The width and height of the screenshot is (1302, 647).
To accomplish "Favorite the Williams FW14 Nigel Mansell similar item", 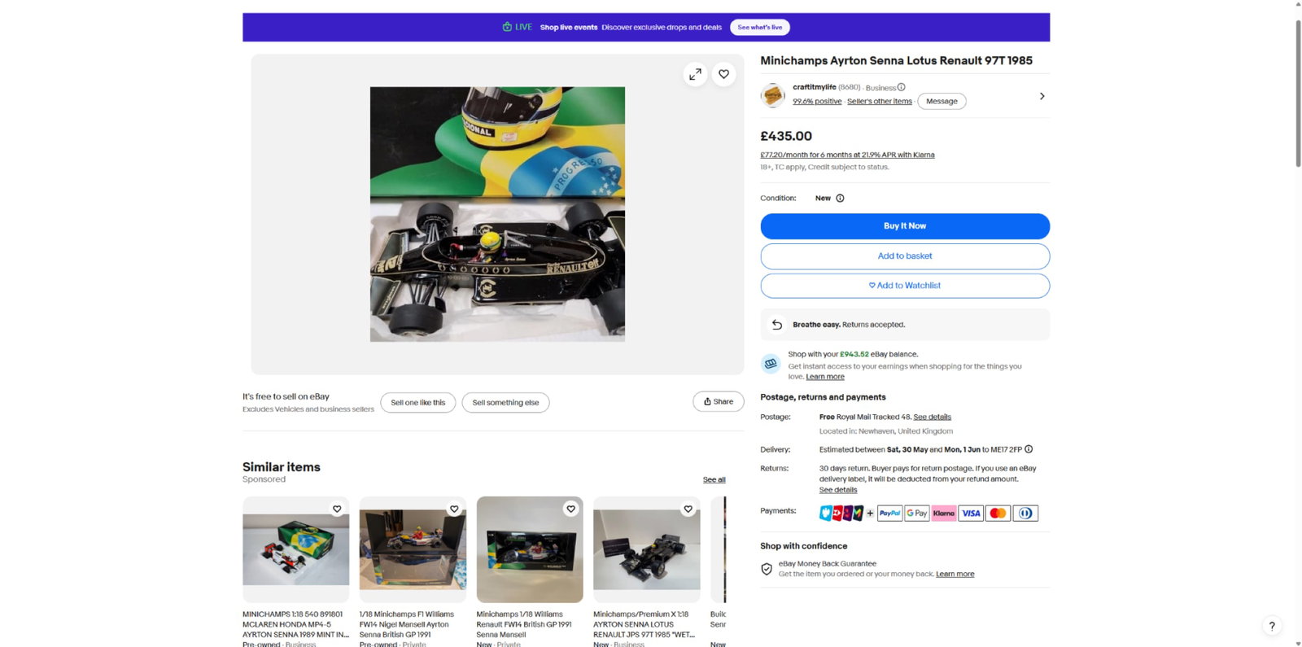I will (x=454, y=509).
